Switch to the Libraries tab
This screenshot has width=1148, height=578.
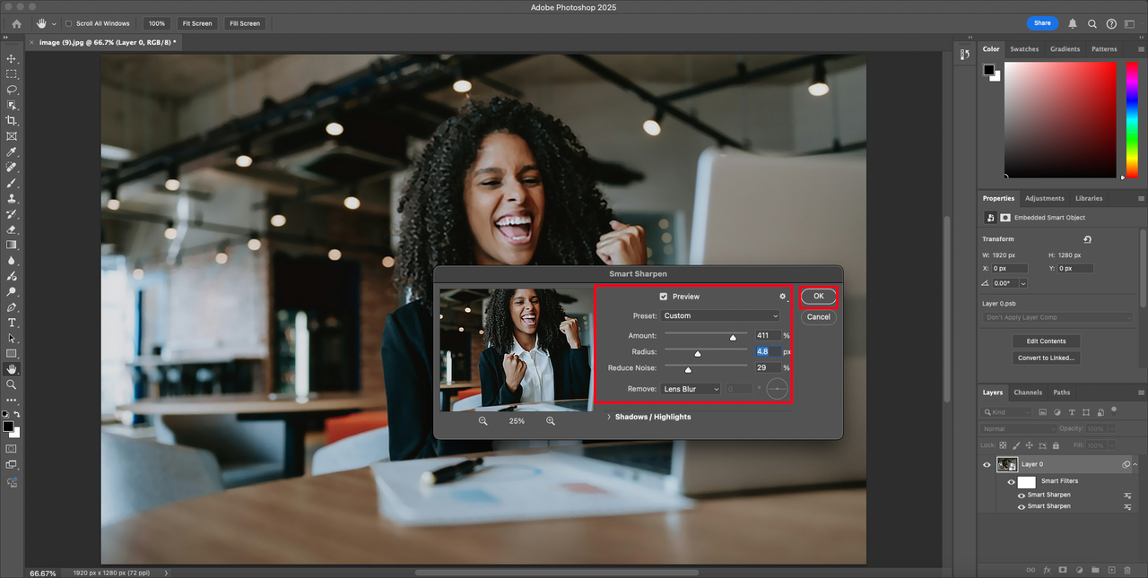tap(1089, 198)
